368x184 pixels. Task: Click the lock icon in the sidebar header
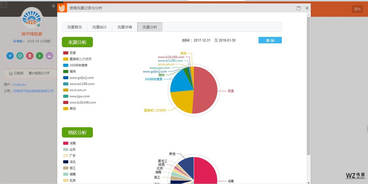click(54, 6)
